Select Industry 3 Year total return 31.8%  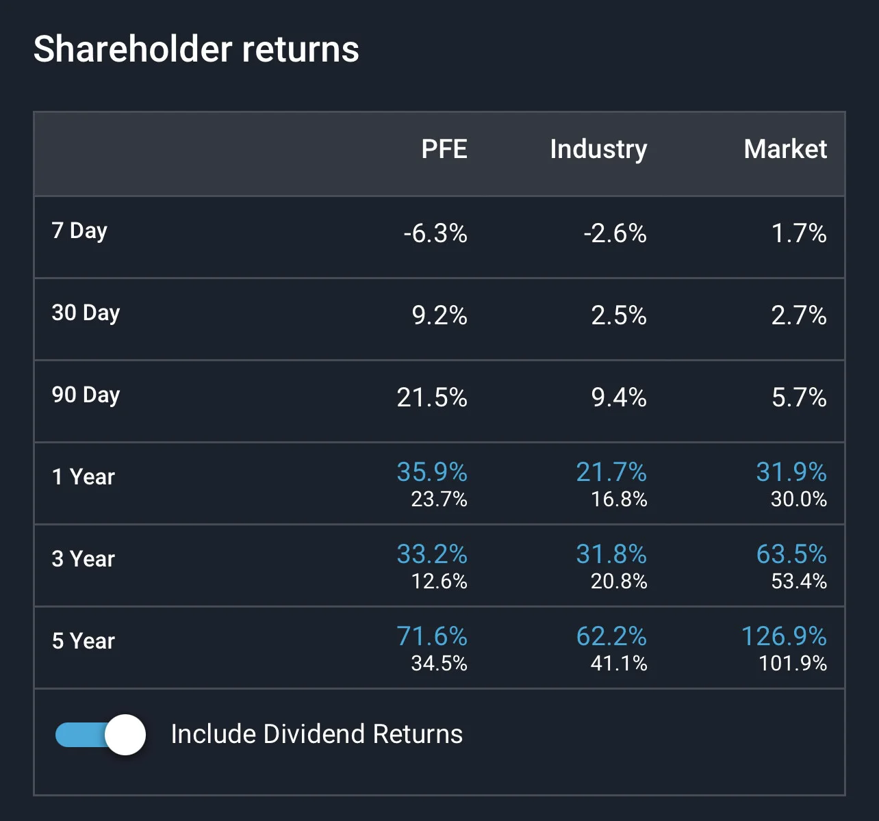point(611,554)
